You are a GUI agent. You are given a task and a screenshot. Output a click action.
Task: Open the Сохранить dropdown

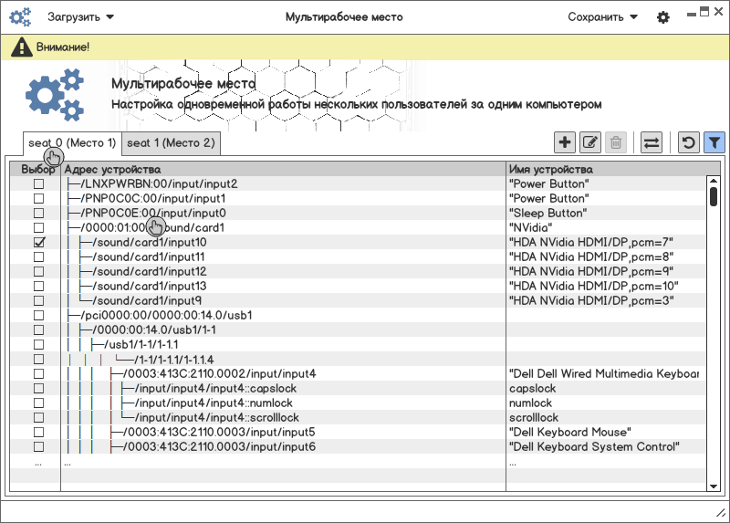point(602,17)
